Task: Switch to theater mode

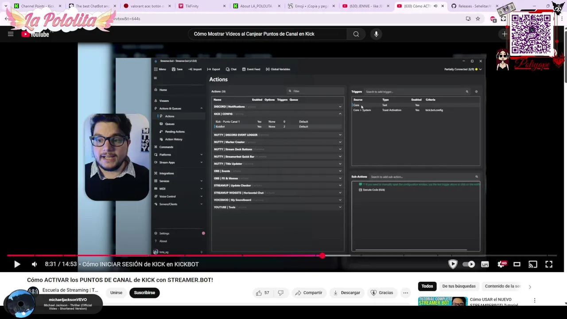Action: coord(517,264)
